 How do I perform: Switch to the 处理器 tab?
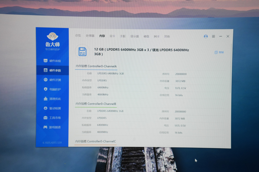click(x=90, y=36)
